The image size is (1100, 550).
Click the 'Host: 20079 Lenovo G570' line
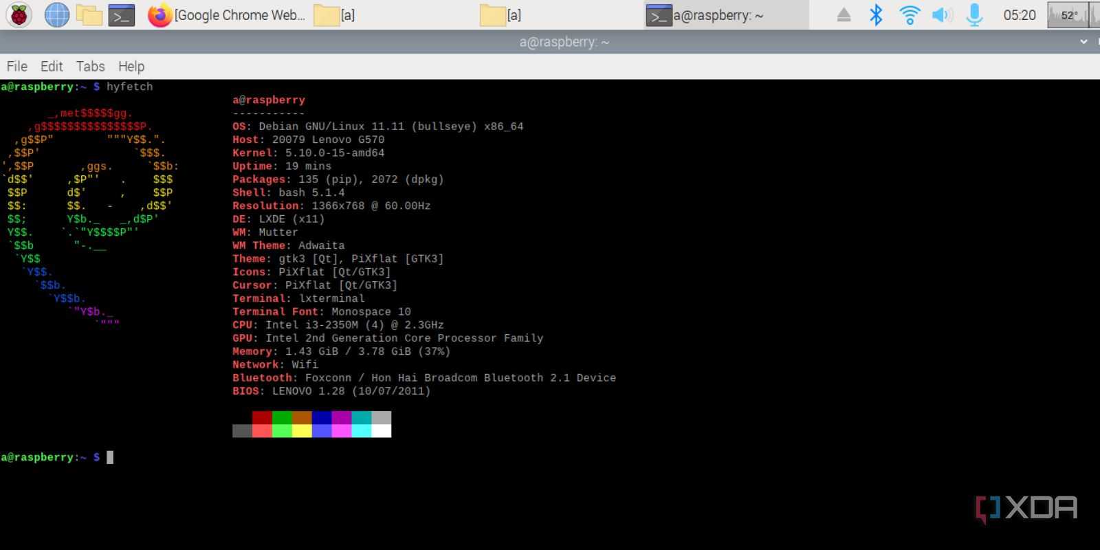tap(308, 140)
